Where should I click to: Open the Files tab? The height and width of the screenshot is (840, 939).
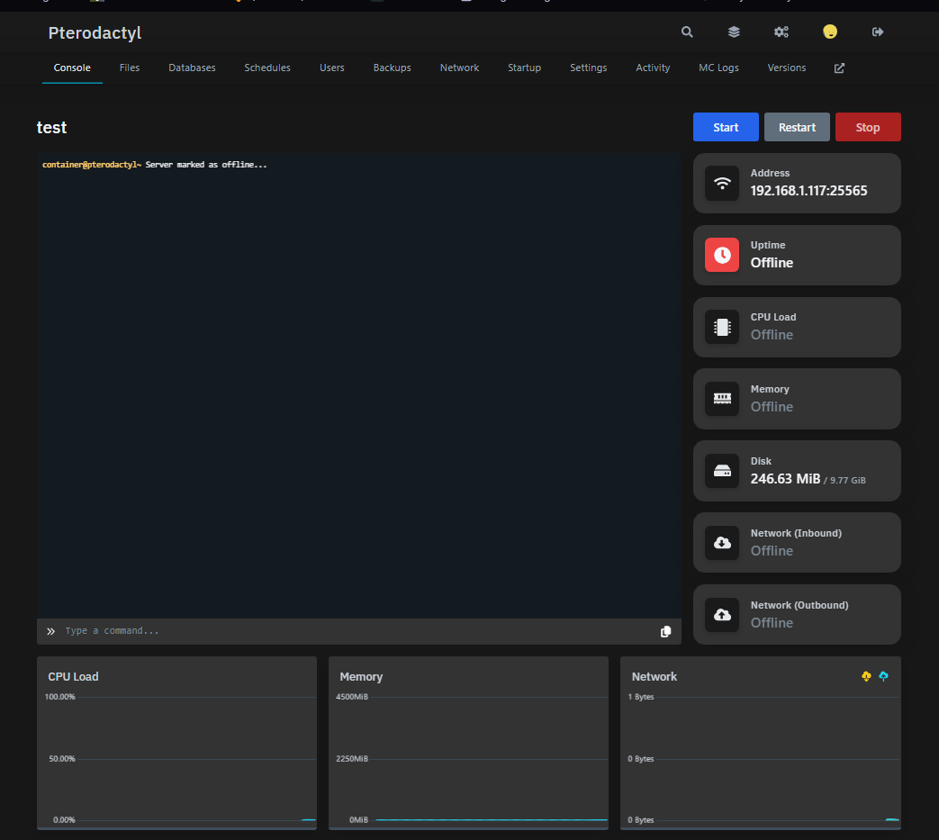[130, 68]
